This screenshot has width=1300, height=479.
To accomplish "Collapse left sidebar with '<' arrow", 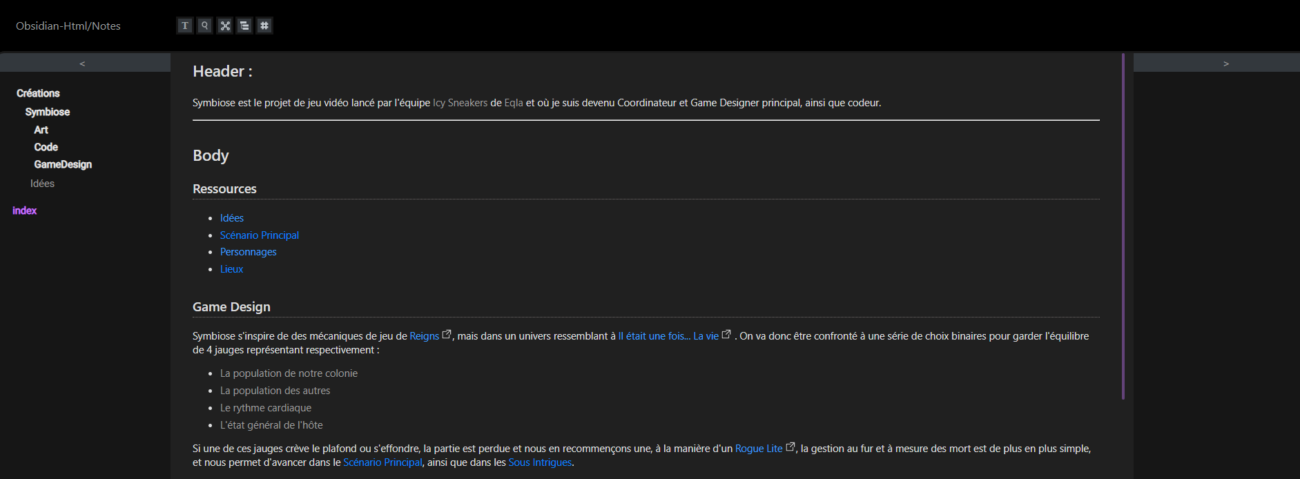I will (x=82, y=63).
